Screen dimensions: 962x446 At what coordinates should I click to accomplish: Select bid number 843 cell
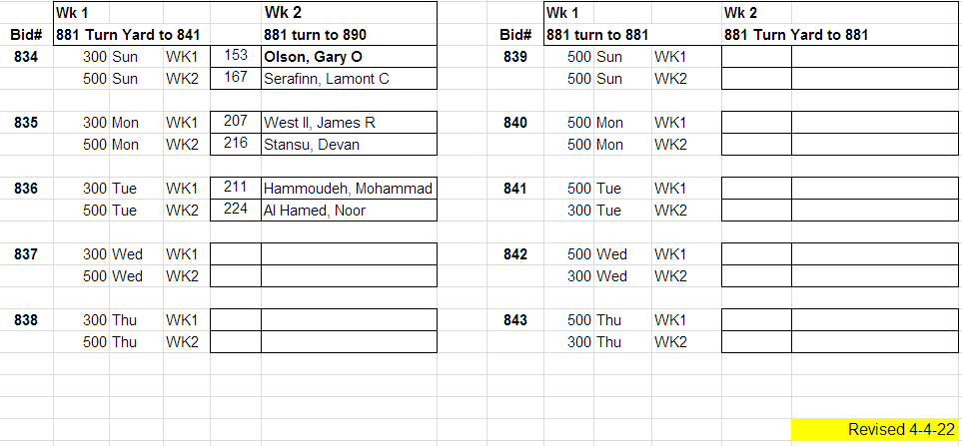(515, 320)
